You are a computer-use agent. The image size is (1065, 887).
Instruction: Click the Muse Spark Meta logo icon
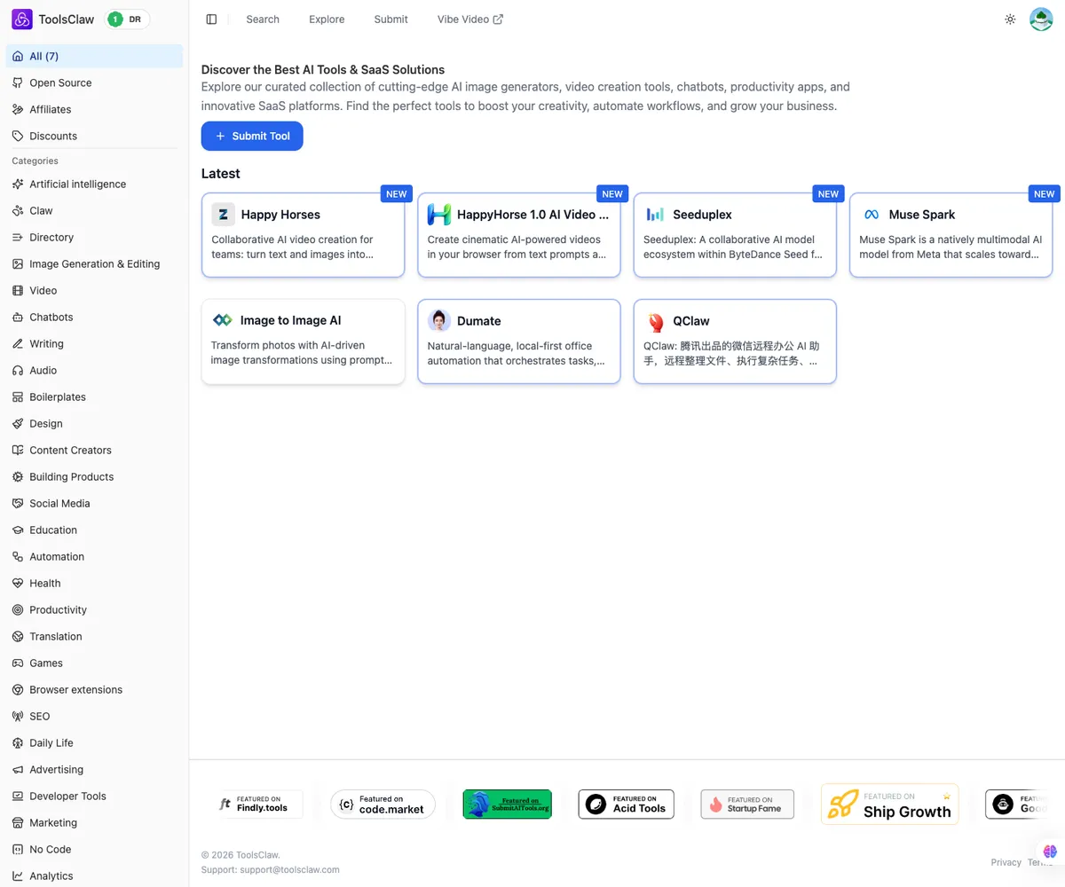(872, 215)
